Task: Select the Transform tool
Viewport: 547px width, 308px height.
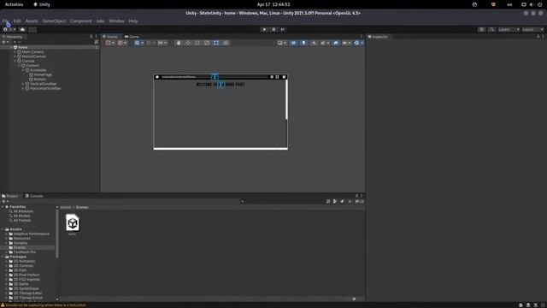Action: pyautogui.click(x=226, y=43)
